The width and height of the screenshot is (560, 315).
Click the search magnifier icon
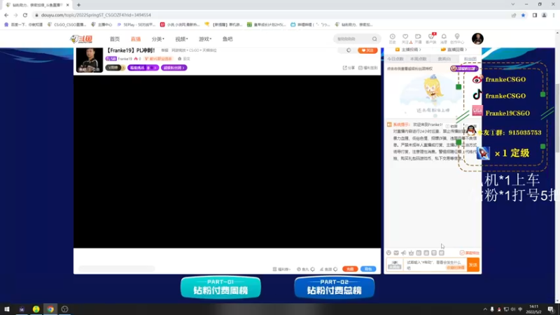[374, 38]
